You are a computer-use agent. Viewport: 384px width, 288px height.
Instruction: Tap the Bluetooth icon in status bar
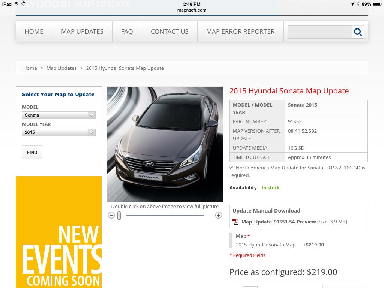pyautogui.click(x=358, y=4)
